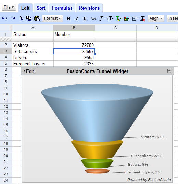Apply strikethrough formatting

click(93, 19)
